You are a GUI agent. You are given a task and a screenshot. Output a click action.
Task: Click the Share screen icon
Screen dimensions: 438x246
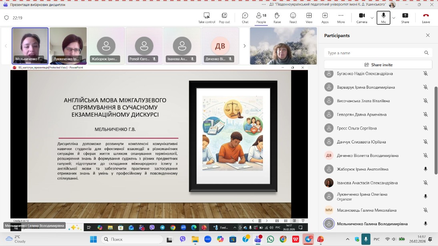tap(405, 18)
